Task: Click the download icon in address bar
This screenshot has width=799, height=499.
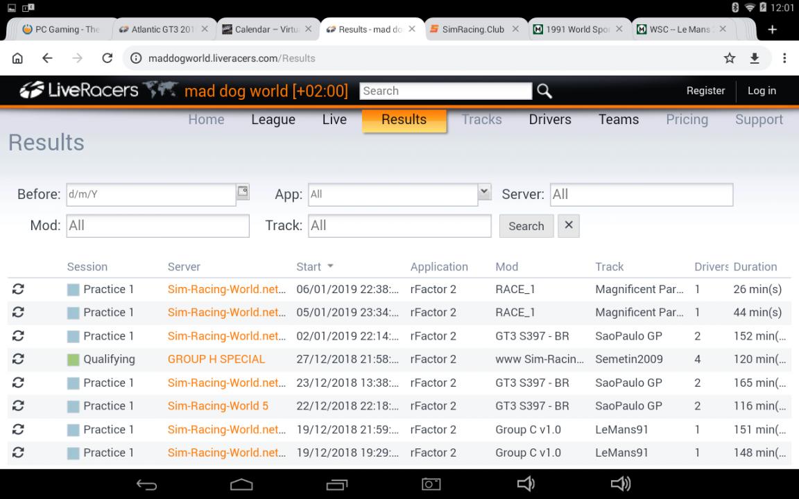Action: click(755, 58)
